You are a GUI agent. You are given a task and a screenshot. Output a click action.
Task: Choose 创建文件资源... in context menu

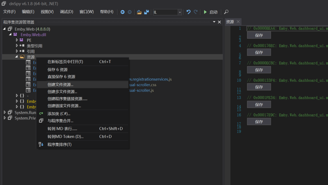(83, 85)
